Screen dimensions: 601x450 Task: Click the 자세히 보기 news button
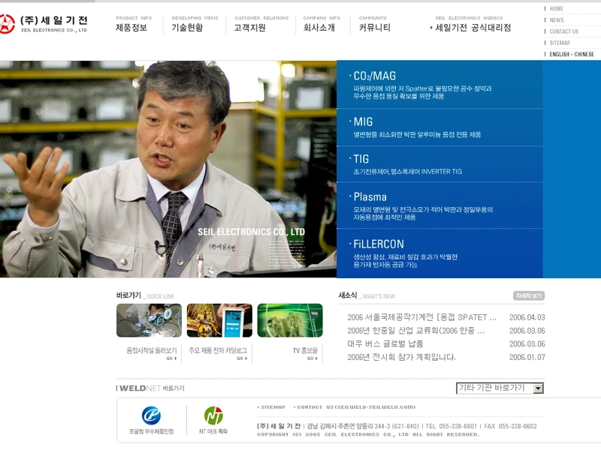coord(529,295)
